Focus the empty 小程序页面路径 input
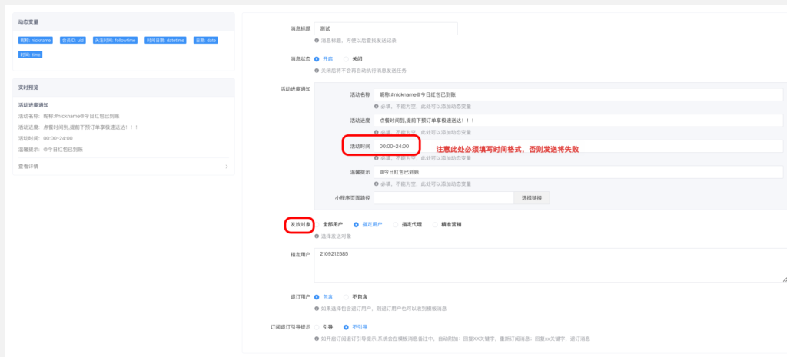 pyautogui.click(x=443, y=198)
